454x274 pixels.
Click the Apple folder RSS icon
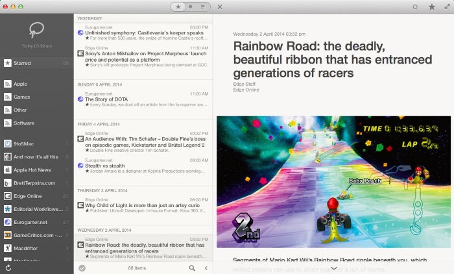point(8,84)
